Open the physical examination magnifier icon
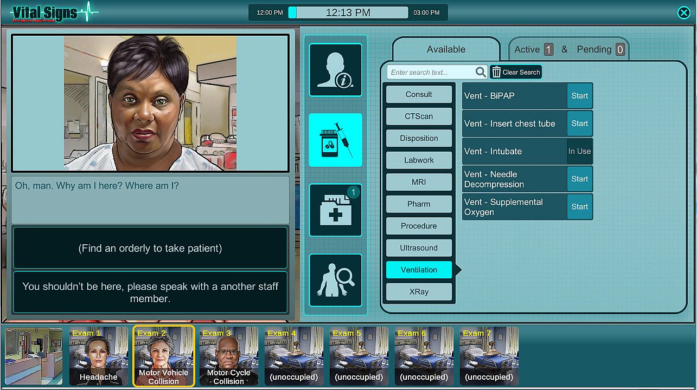697x390 pixels. pyautogui.click(x=335, y=281)
